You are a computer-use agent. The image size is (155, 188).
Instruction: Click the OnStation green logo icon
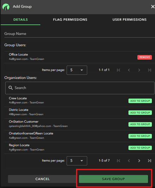6,7
